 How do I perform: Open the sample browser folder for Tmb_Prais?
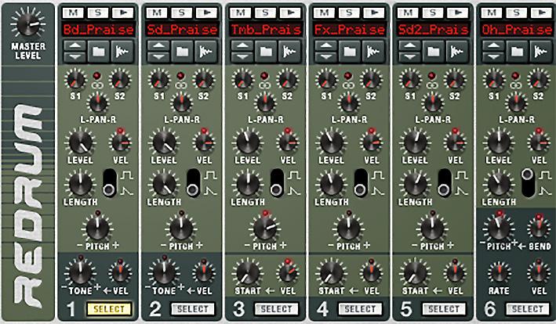266,52
